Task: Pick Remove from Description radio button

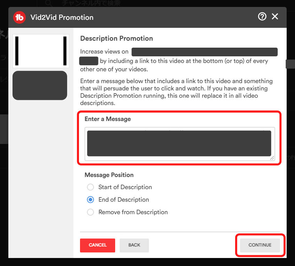Action: tap(90, 212)
